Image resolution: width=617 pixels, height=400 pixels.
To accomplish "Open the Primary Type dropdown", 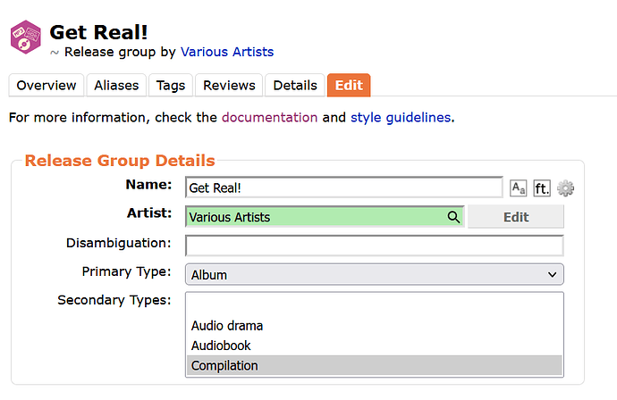I will (374, 275).
